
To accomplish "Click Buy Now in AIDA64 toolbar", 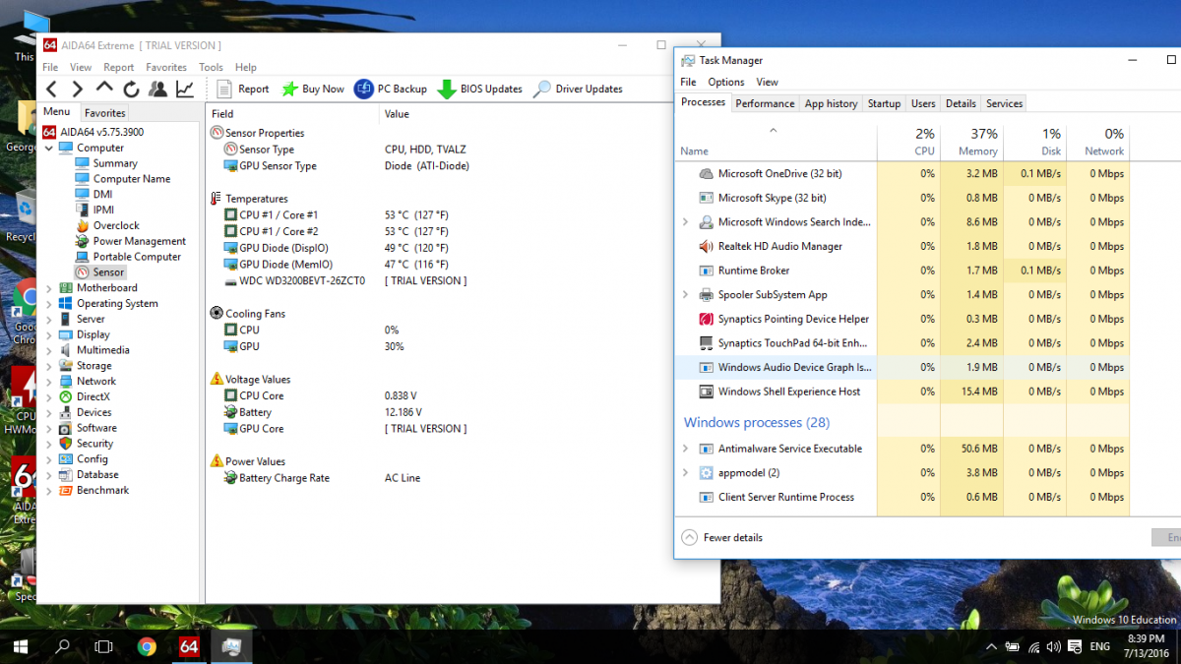I will [313, 89].
